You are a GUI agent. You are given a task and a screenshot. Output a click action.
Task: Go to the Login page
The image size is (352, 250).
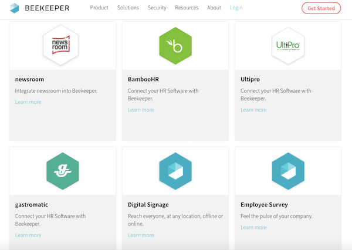coord(236,8)
